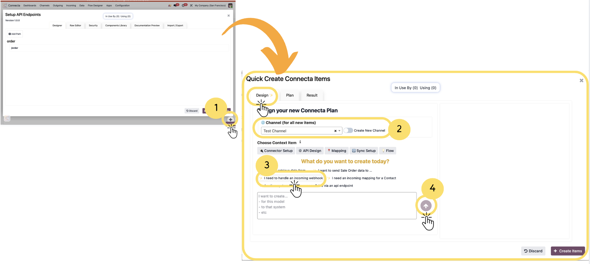The width and height of the screenshot is (590, 264).
Task: Select the API Design context item
Action: 310,151
